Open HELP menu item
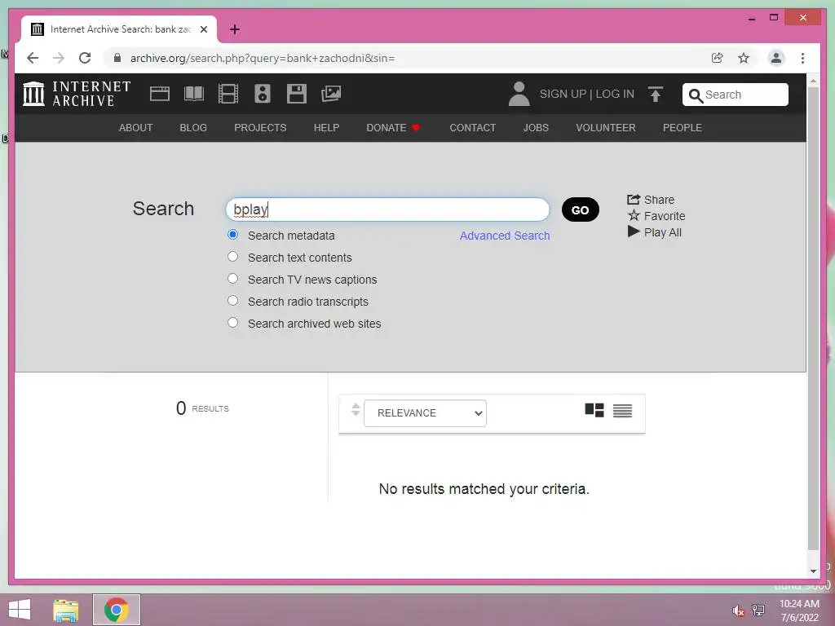The height and width of the screenshot is (626, 835). pos(326,128)
